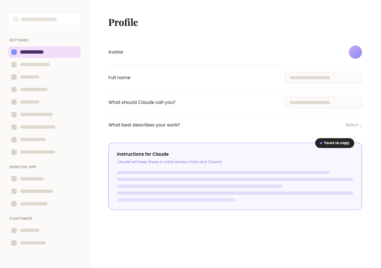Click inside Instructions for Claude text area
Viewport: 381px width, 268px height.
(x=235, y=186)
